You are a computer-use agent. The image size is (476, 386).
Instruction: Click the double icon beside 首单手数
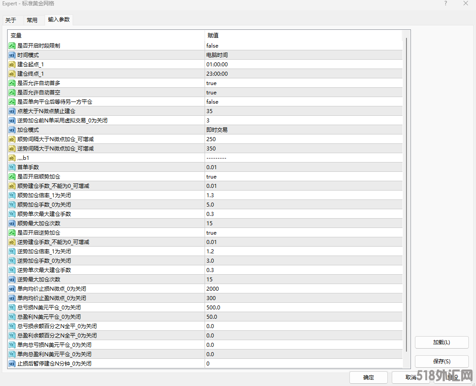coord(12,167)
